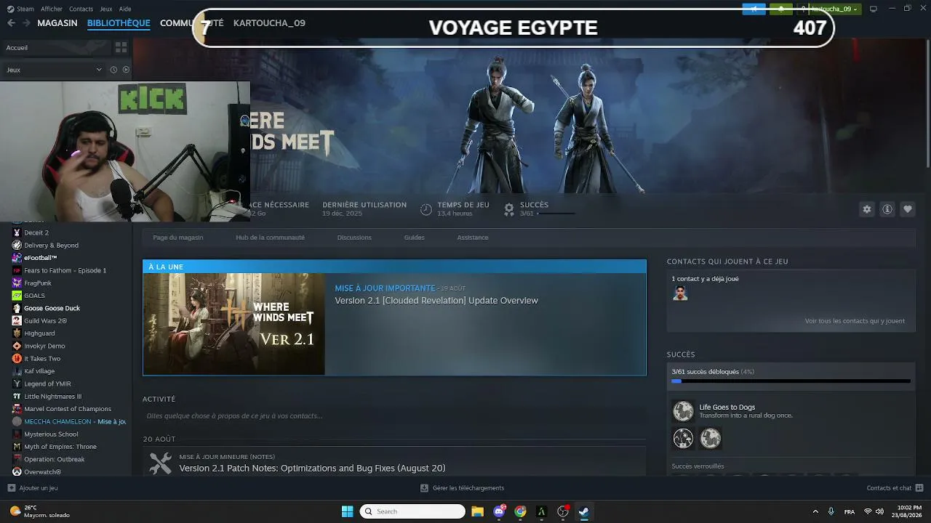
Task: Go to the MAGASIN tab
Action: point(57,23)
